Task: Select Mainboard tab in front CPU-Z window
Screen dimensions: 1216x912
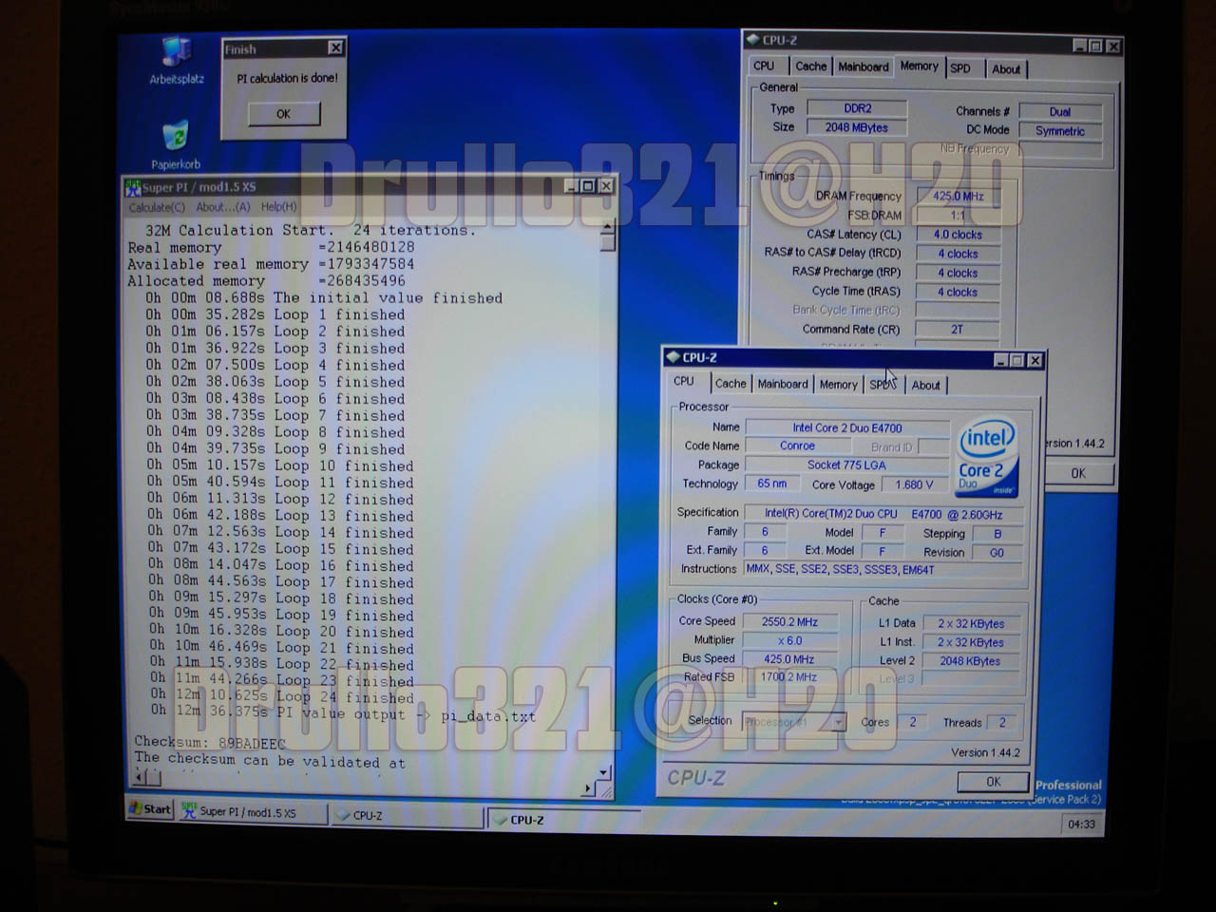Action: pos(782,384)
